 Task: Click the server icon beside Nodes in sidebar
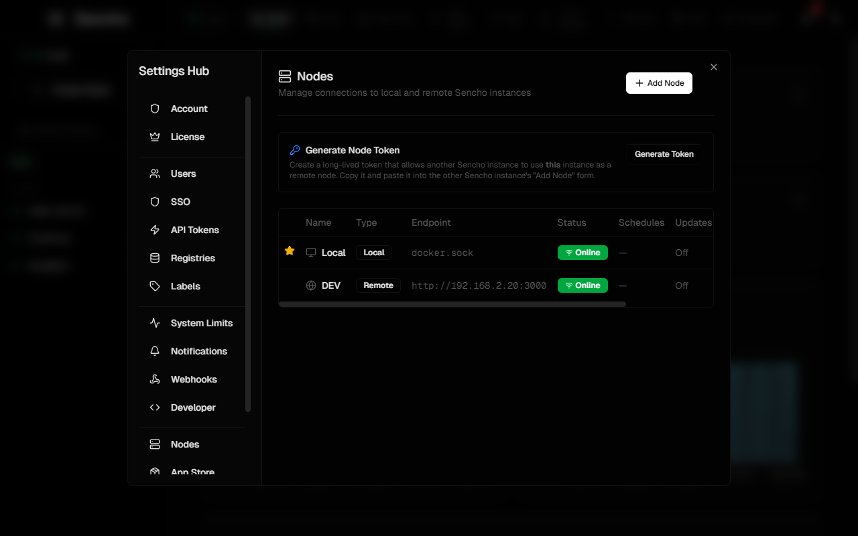(155, 444)
